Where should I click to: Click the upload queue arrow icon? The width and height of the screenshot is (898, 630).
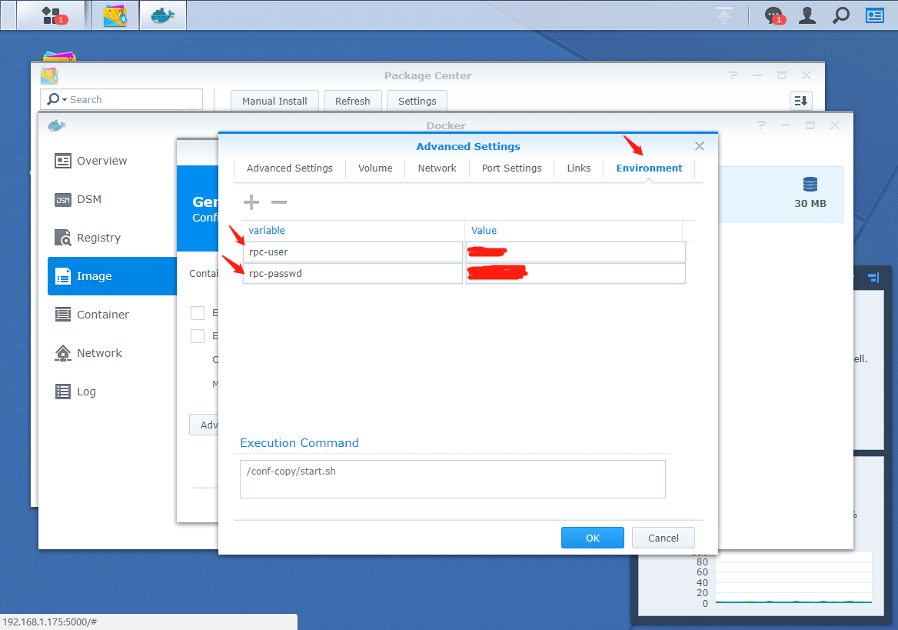point(724,15)
